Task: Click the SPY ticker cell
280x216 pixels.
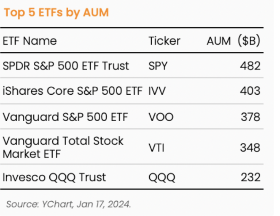Action: pyautogui.click(x=158, y=66)
